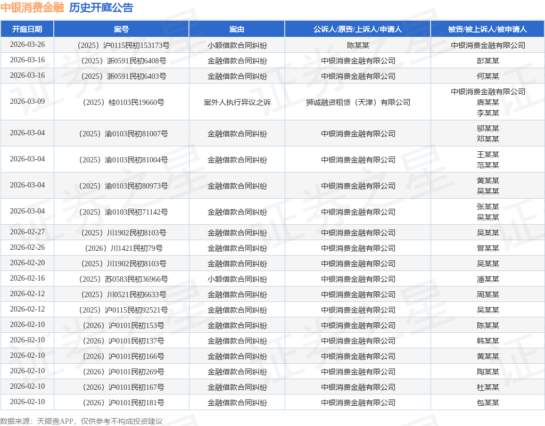
Task: Click cause cell 案外人执行异议之诉
Action: pyautogui.click(x=237, y=102)
